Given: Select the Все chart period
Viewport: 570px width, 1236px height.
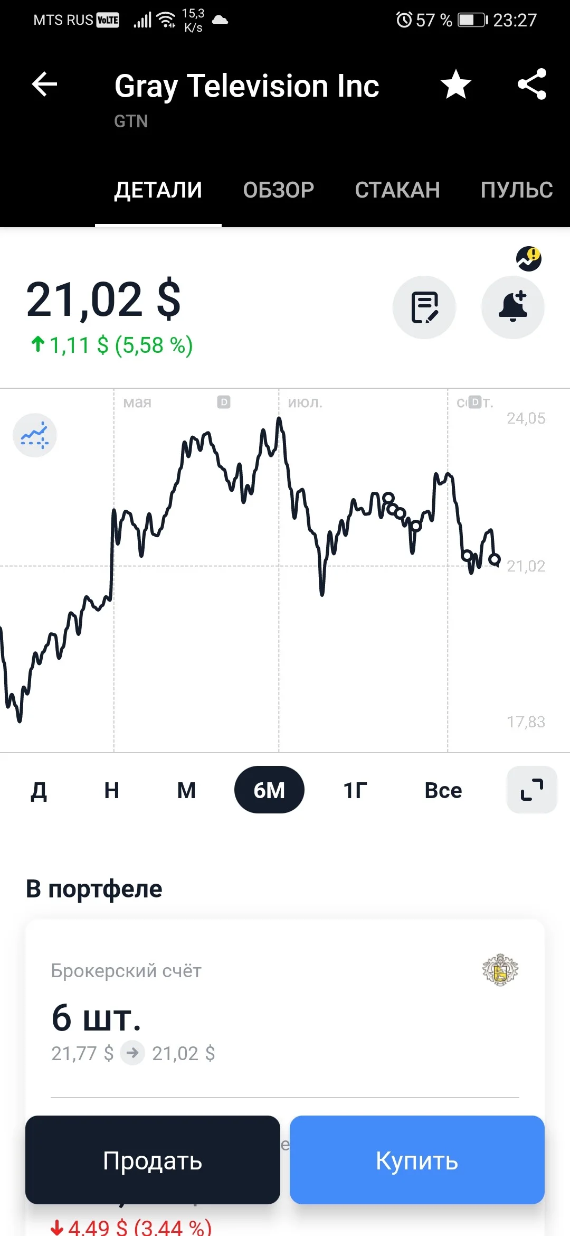Looking at the screenshot, I should click(x=443, y=790).
